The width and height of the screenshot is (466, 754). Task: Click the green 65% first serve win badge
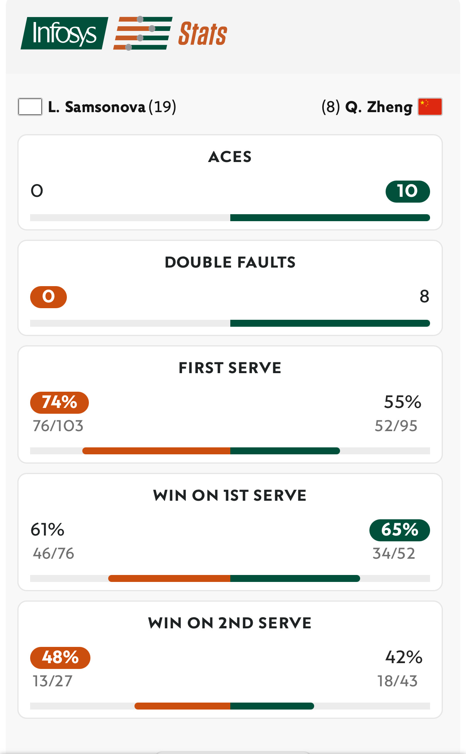400,530
